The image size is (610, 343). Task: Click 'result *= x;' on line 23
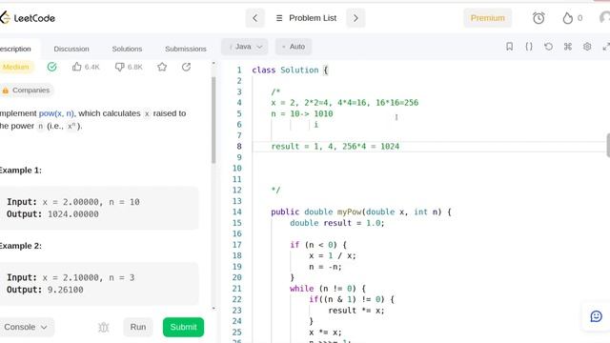click(x=356, y=311)
